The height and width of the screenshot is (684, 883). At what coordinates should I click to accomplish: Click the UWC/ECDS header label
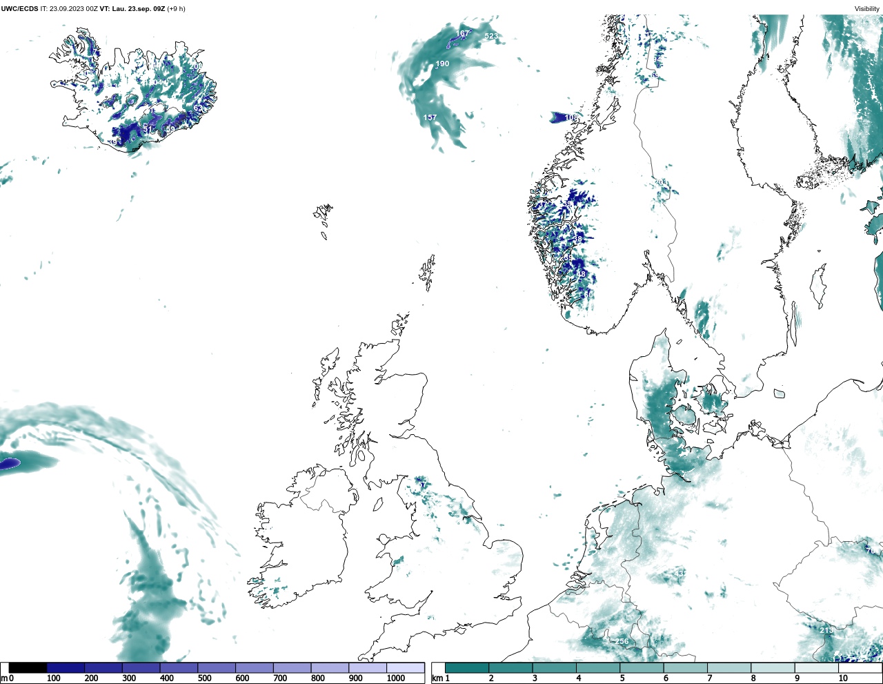20,9
